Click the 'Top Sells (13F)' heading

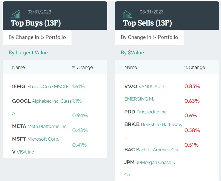(x=148, y=23)
